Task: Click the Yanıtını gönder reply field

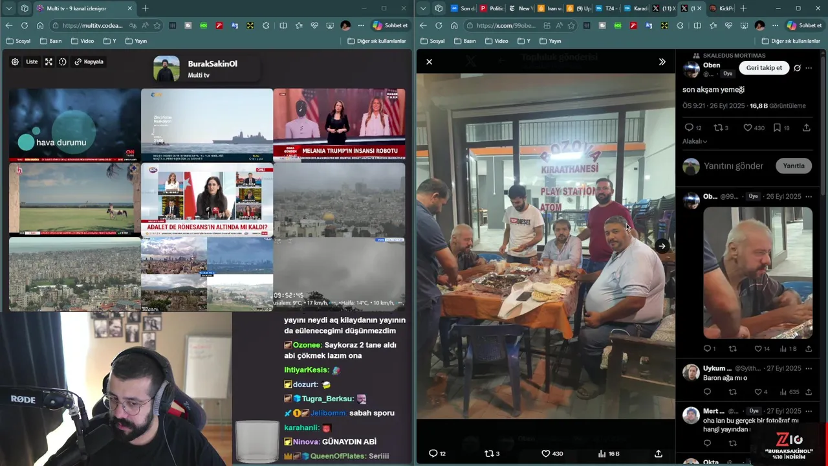Action: (734, 166)
